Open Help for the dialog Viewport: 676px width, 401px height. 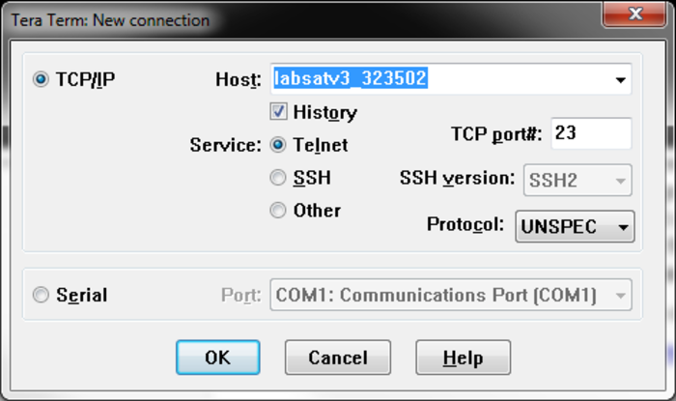463,358
